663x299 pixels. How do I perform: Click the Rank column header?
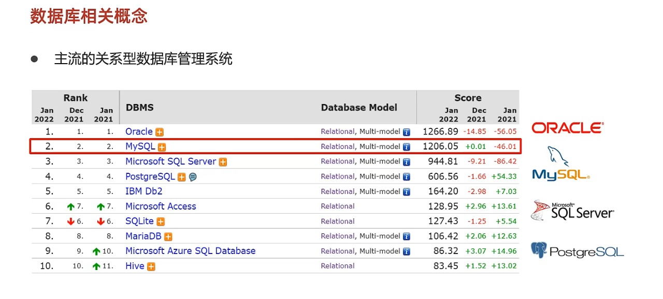pos(76,98)
